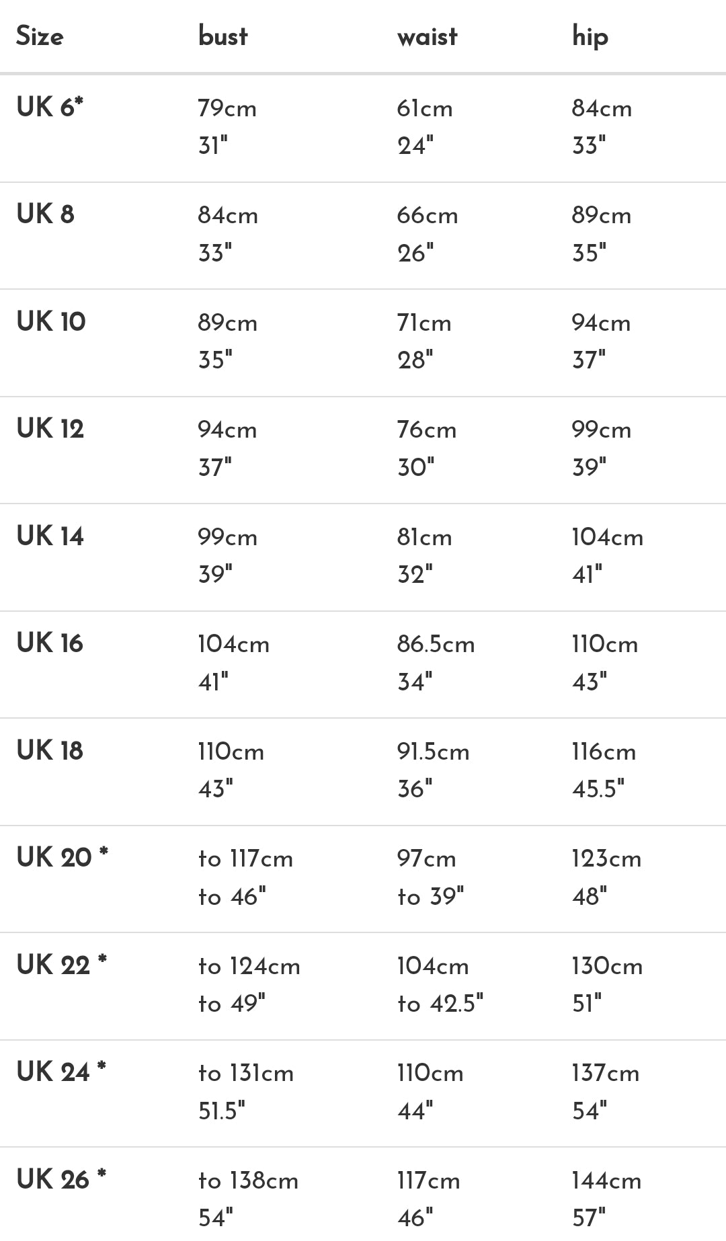
Task: Click the UK 14 size label
Action: coord(50,536)
